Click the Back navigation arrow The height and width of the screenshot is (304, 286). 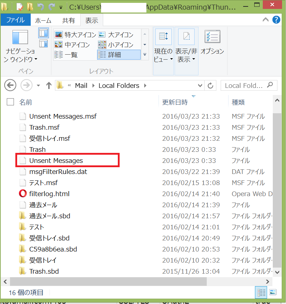[x=10, y=85]
